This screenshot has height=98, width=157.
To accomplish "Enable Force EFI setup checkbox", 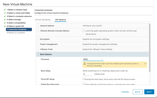I will click(x=84, y=79).
